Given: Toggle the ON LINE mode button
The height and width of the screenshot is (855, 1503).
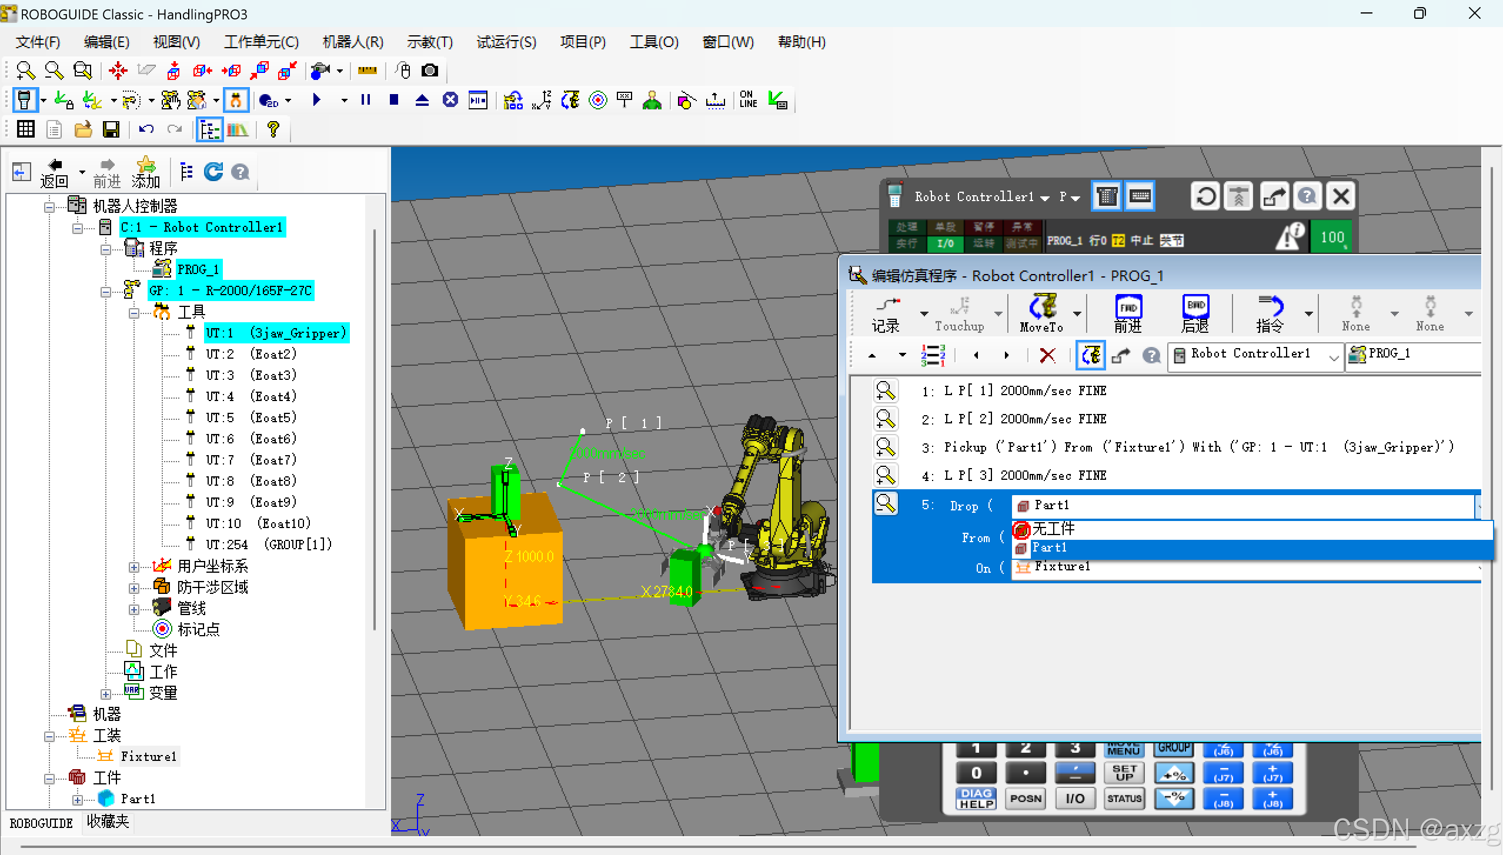Looking at the screenshot, I should point(748,100).
